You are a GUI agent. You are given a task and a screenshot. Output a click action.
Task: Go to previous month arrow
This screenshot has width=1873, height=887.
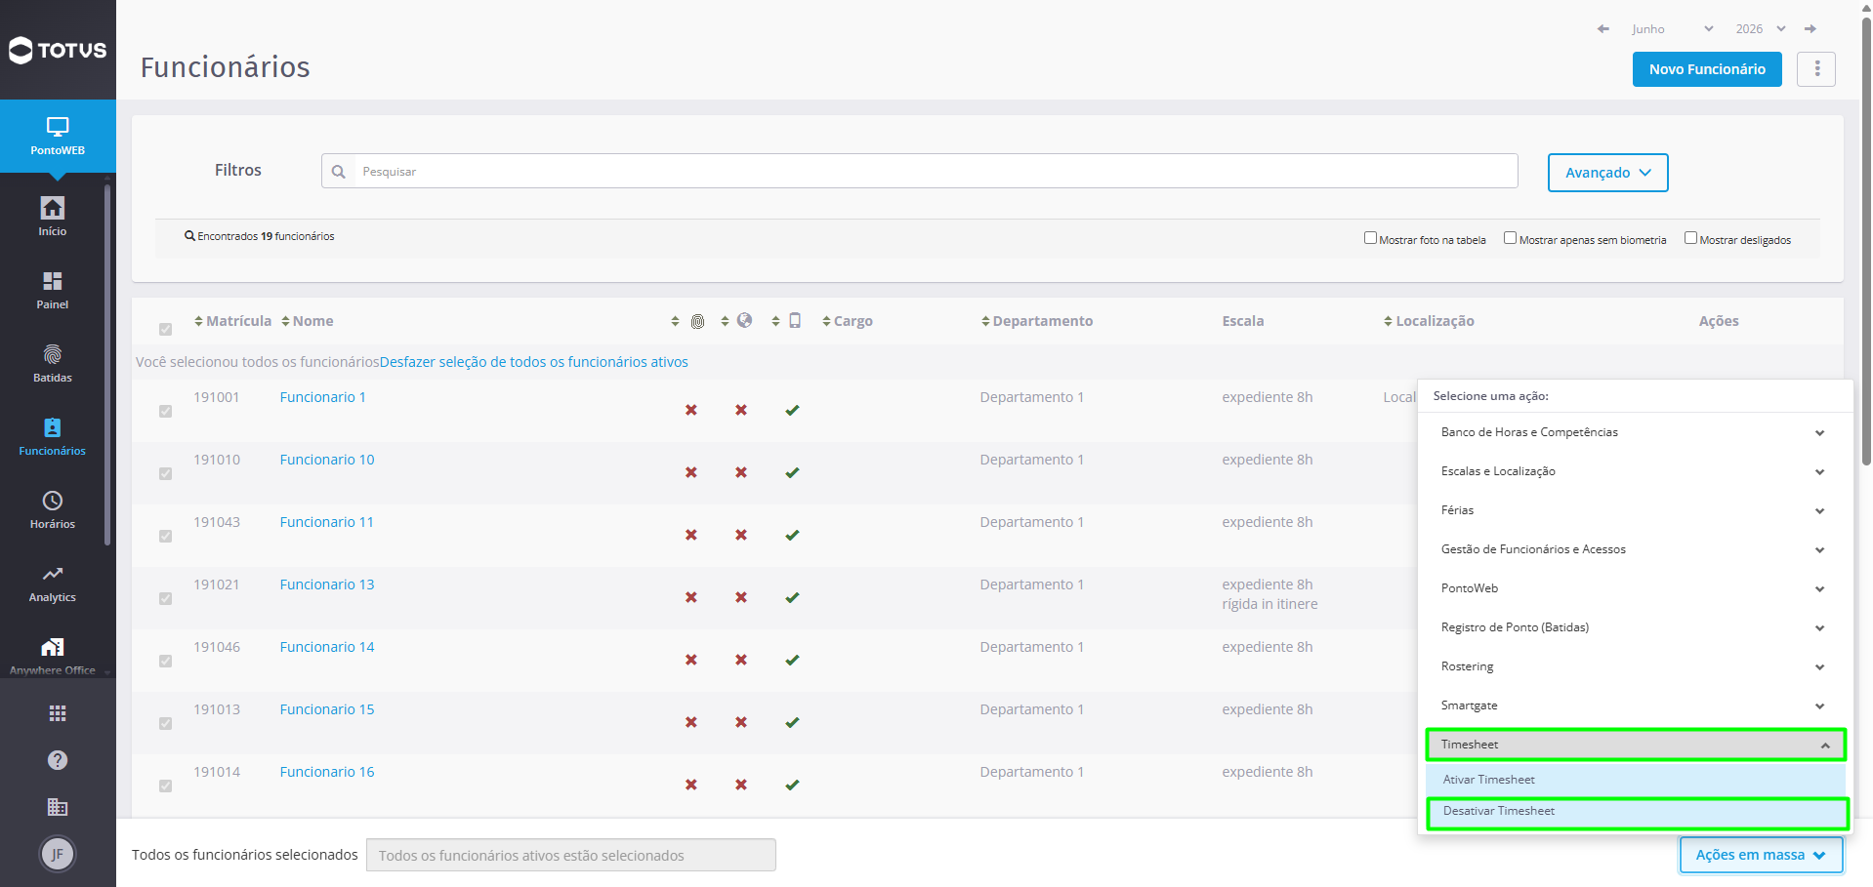point(1602,29)
